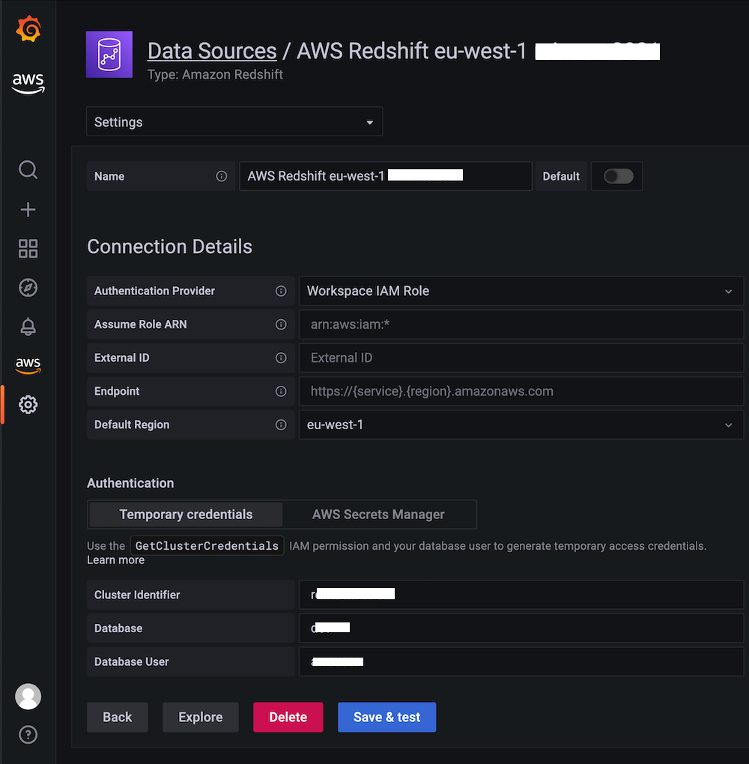Switch to AWS Secrets Manager tab

point(378,515)
